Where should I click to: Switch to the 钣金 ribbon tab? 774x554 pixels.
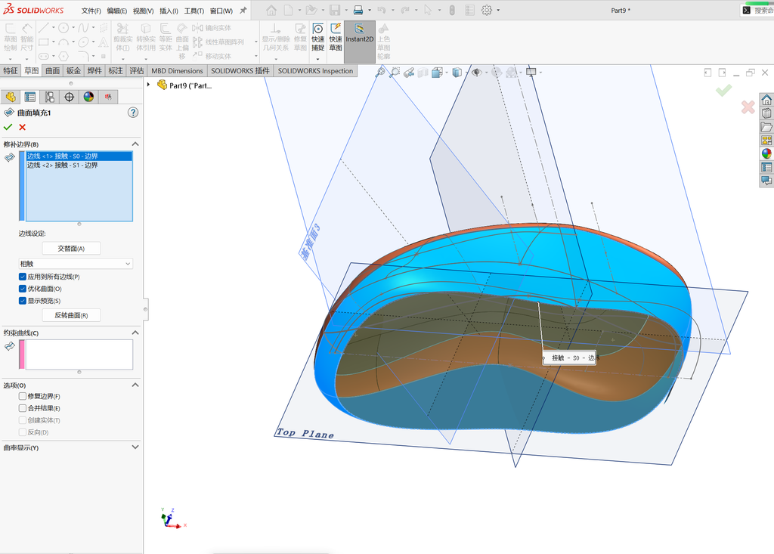coord(73,70)
